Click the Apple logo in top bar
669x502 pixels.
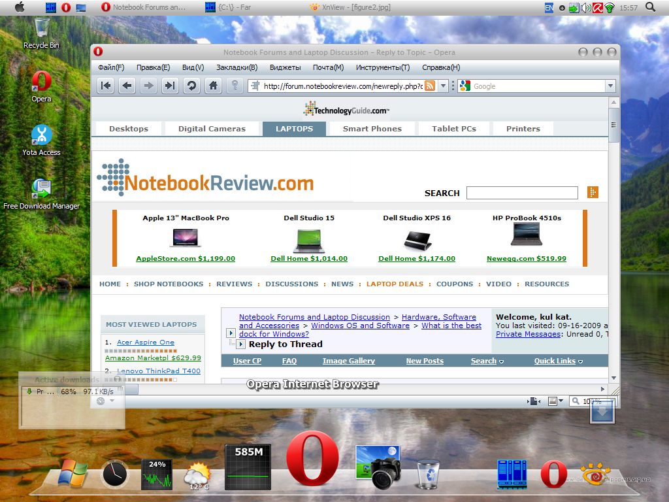(20, 7)
